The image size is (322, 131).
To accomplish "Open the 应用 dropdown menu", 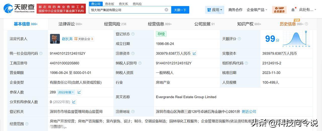I will point(215,10).
